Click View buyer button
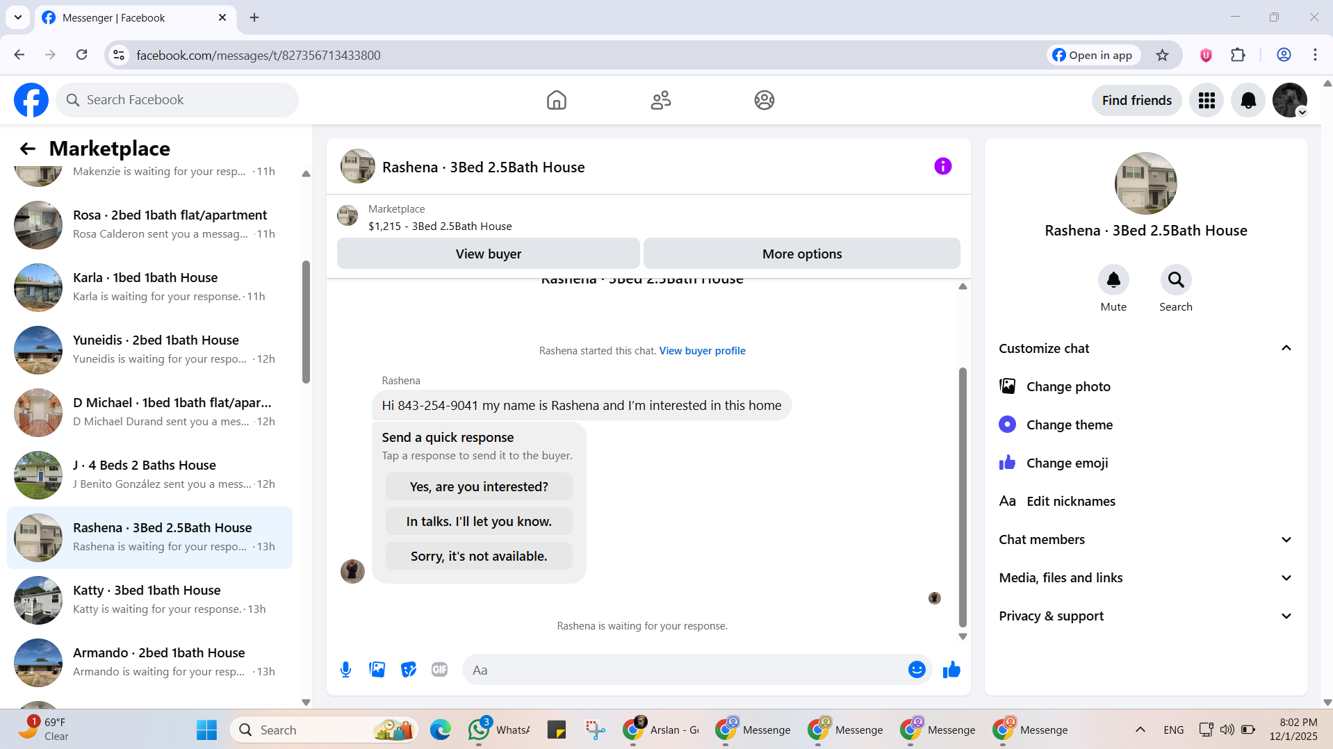 [x=488, y=254]
